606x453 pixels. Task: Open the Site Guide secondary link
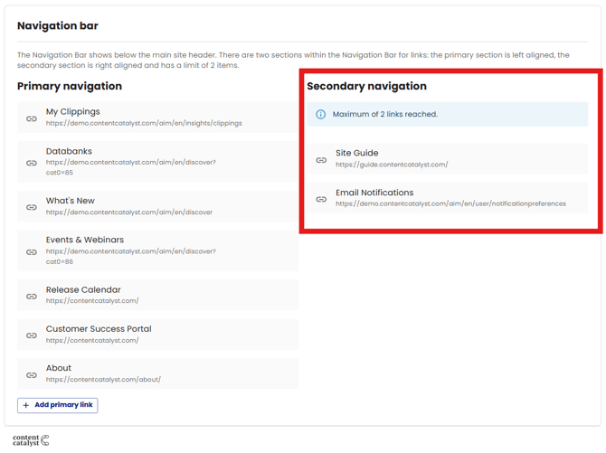click(357, 153)
